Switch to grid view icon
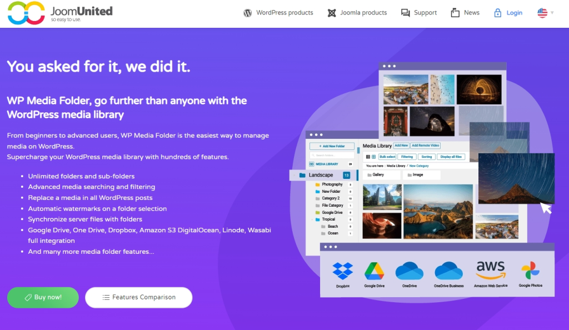The image size is (569, 330). click(x=373, y=157)
